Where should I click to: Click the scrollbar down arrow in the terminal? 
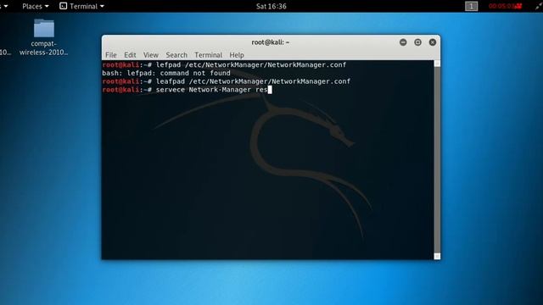(437, 256)
